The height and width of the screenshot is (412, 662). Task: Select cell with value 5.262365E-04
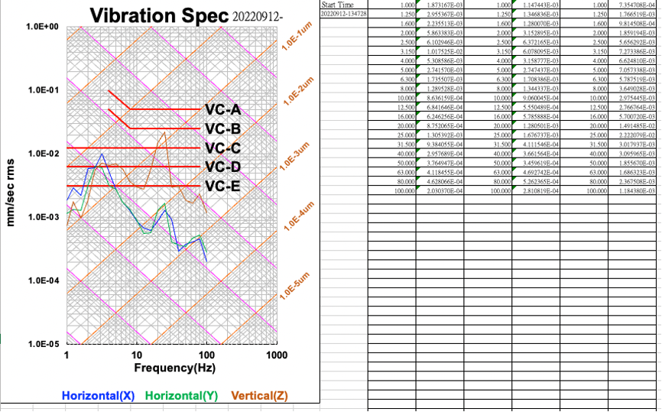[x=536, y=181]
